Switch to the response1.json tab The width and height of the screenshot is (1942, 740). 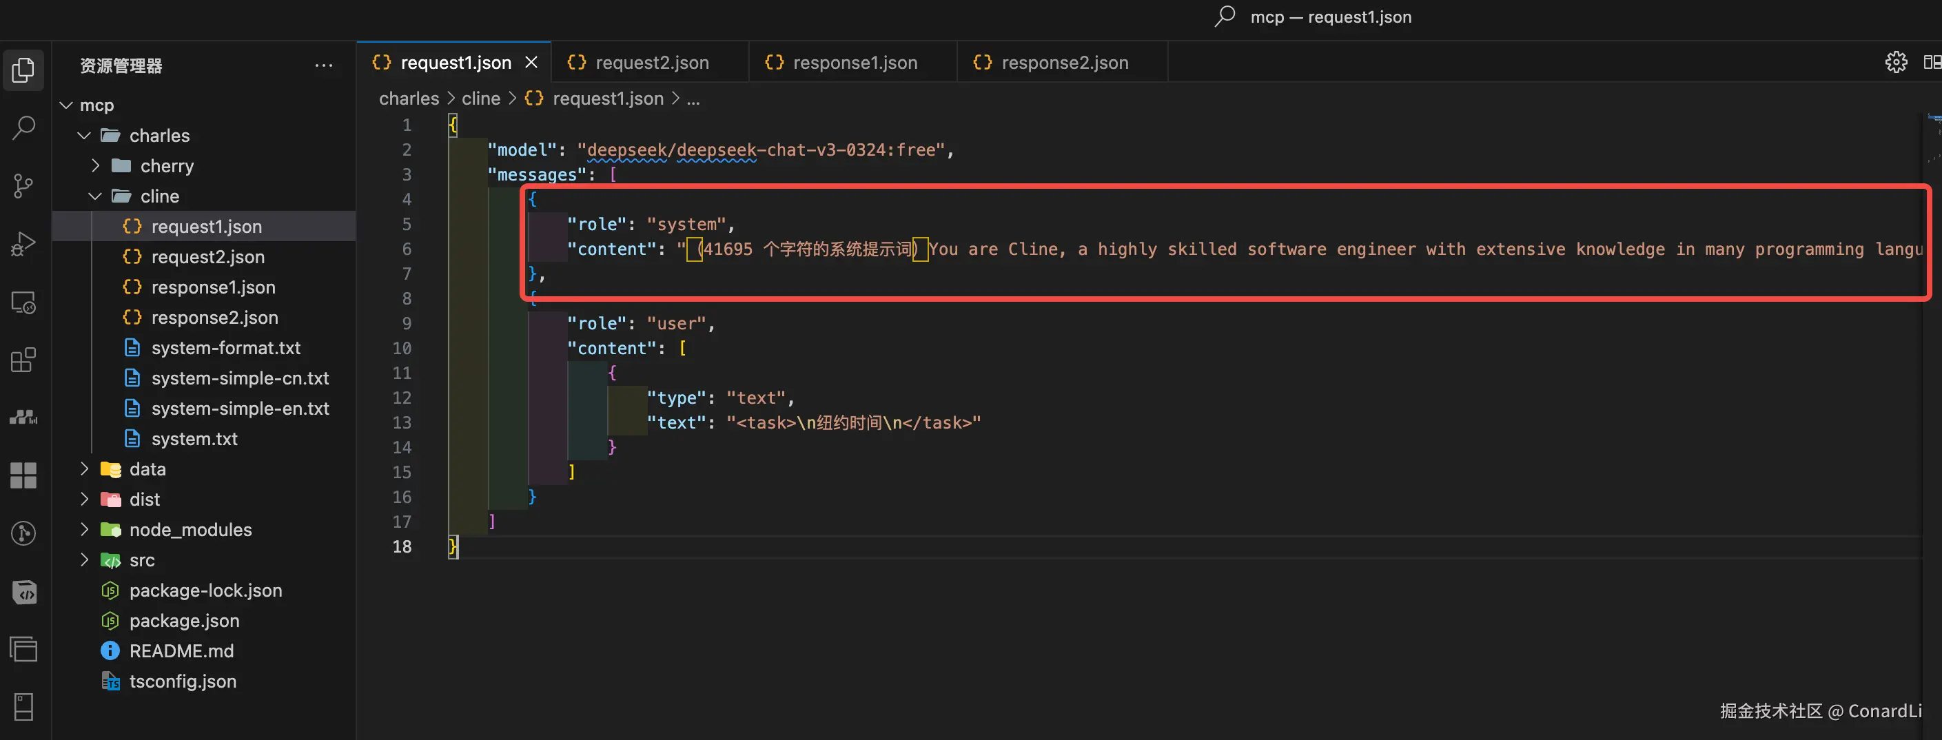[854, 63]
